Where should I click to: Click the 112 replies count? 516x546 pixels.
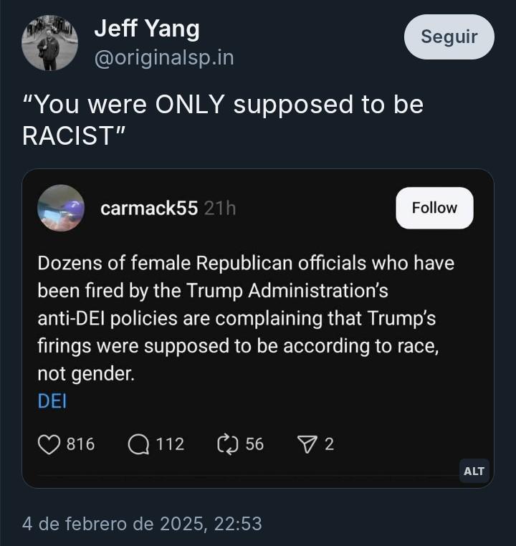coord(170,444)
